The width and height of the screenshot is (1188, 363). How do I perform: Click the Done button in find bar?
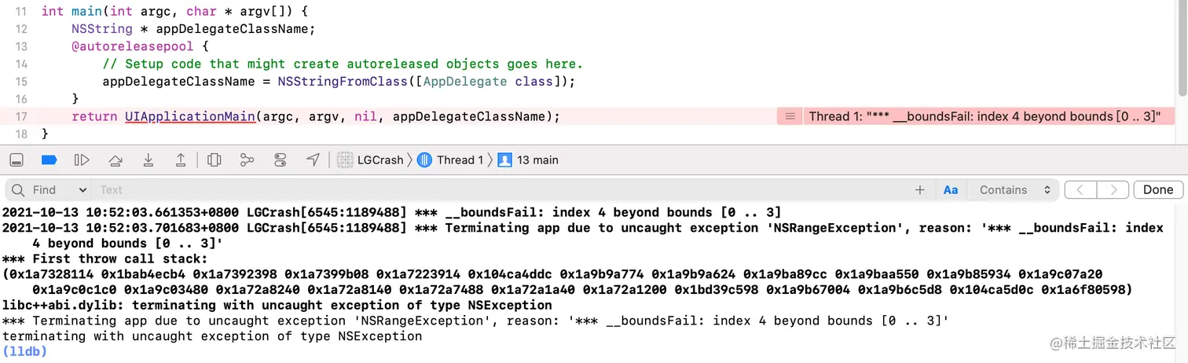tap(1158, 190)
